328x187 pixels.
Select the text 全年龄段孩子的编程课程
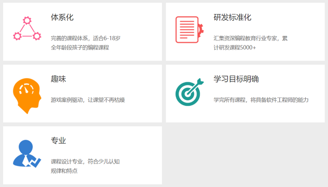pyautogui.click(x=80, y=47)
